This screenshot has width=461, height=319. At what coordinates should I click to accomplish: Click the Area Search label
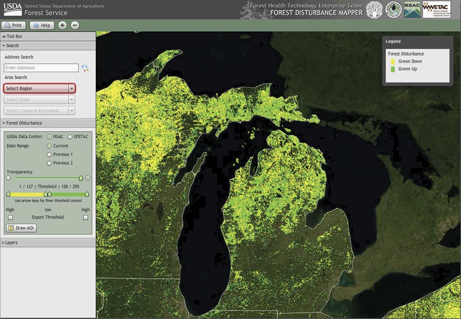tap(16, 77)
